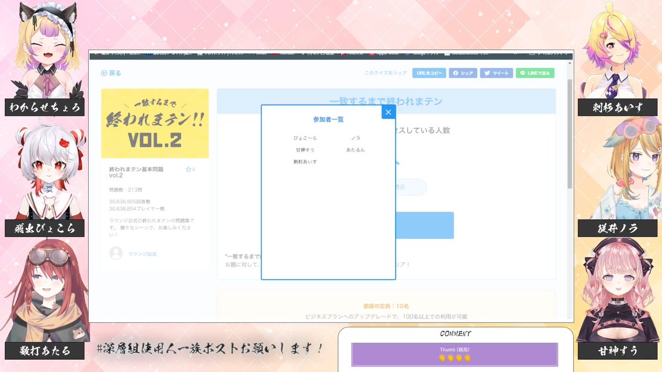
Task: Click the big blue button behind the popup
Action: click(x=424, y=225)
